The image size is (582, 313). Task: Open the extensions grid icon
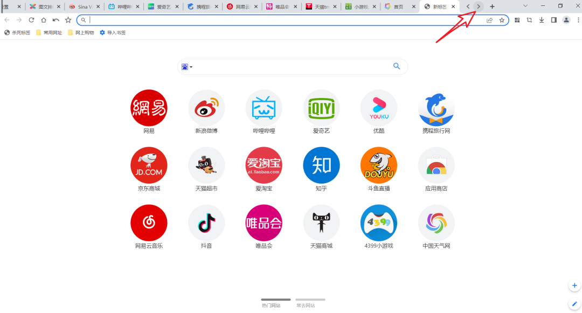tap(517, 20)
